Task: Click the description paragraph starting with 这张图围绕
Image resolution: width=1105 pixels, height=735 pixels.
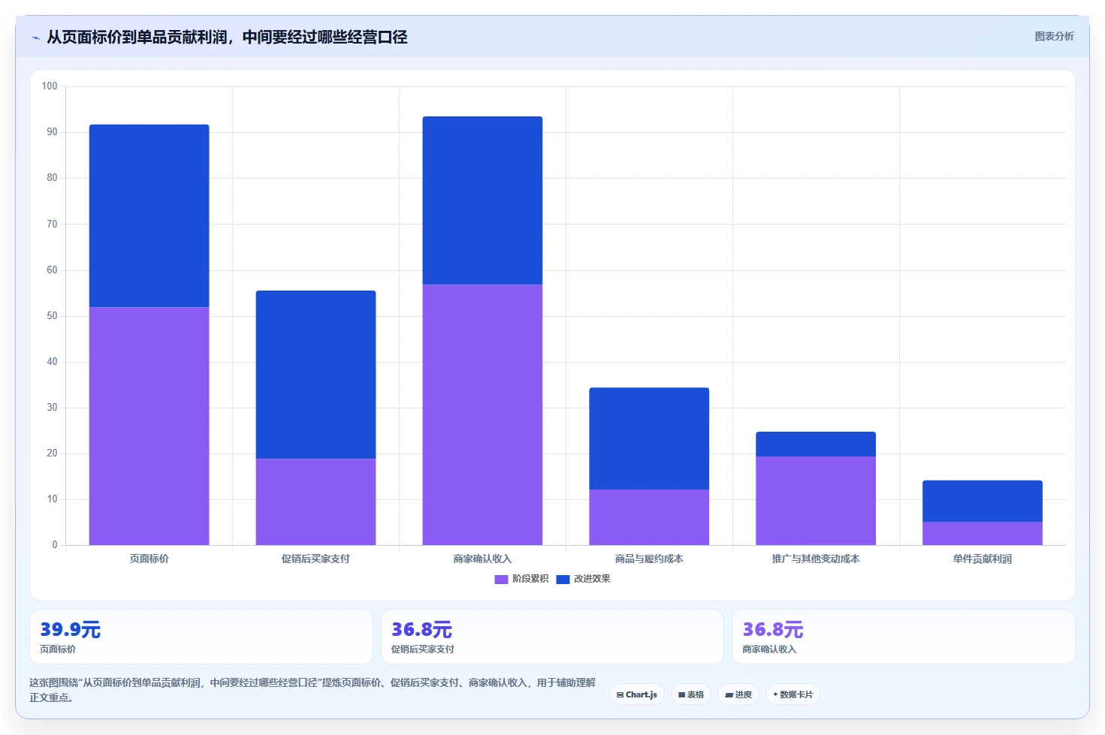Action: tap(312, 690)
